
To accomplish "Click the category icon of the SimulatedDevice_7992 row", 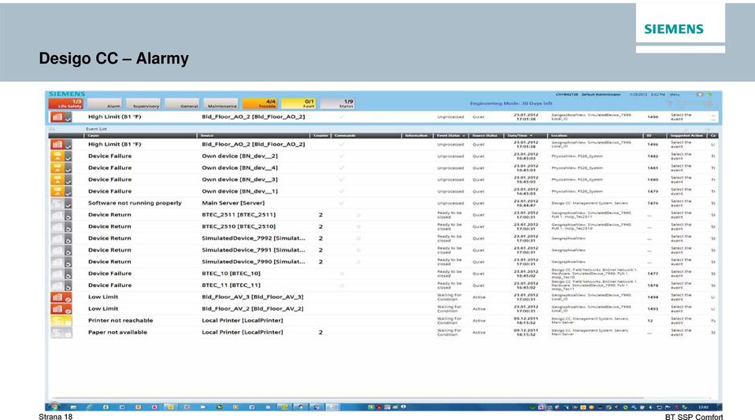I will 57,238.
